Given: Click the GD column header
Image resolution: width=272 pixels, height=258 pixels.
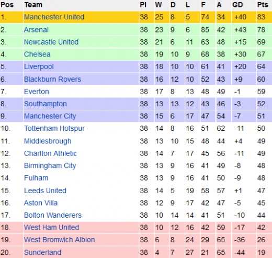Looking at the screenshot, I should pyautogui.click(x=237, y=5).
